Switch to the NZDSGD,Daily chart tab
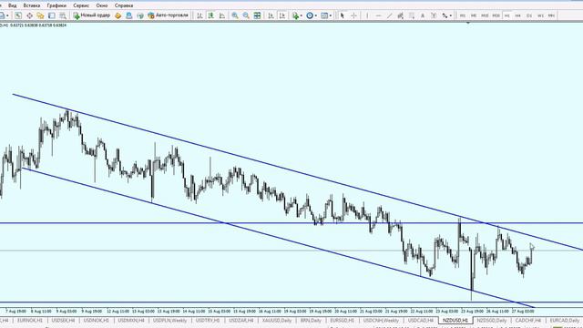 pyautogui.click(x=492, y=320)
